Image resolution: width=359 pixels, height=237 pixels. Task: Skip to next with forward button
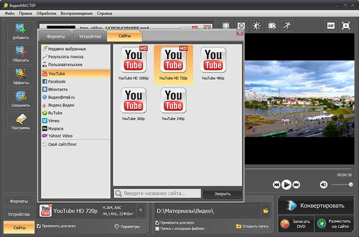(x=296, y=185)
